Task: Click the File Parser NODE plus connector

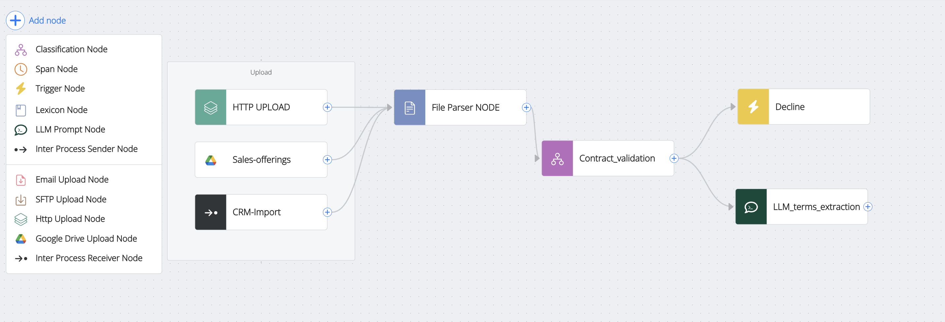Action: point(526,108)
